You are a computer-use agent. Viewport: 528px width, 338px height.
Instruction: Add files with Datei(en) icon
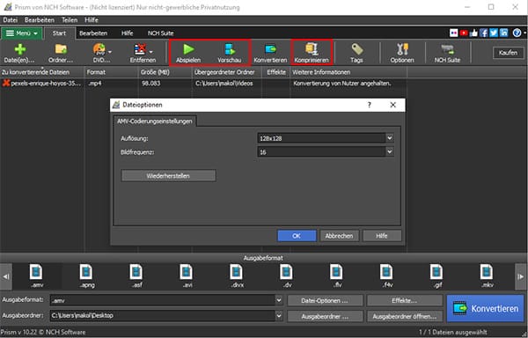tap(19, 49)
